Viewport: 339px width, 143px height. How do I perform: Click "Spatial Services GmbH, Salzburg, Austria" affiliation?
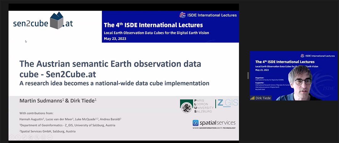47,131
